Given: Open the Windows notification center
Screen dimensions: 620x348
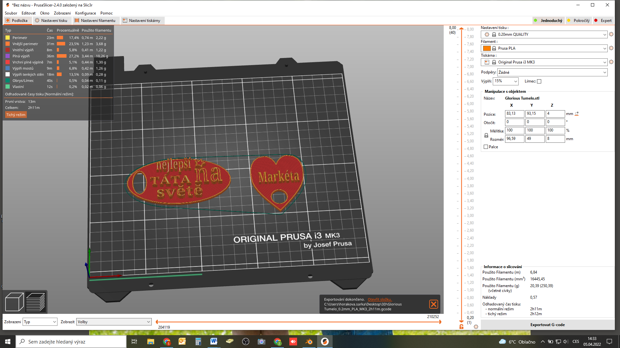Looking at the screenshot, I should tap(609, 342).
